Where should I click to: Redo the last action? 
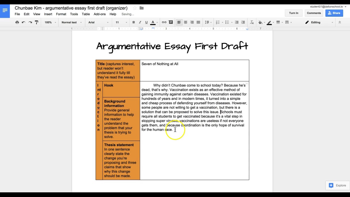[30, 22]
